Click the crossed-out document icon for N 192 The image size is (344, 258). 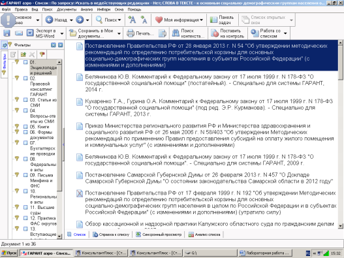click(x=80, y=193)
